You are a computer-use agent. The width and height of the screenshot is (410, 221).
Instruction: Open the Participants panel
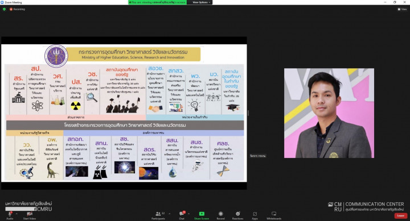pos(158,215)
